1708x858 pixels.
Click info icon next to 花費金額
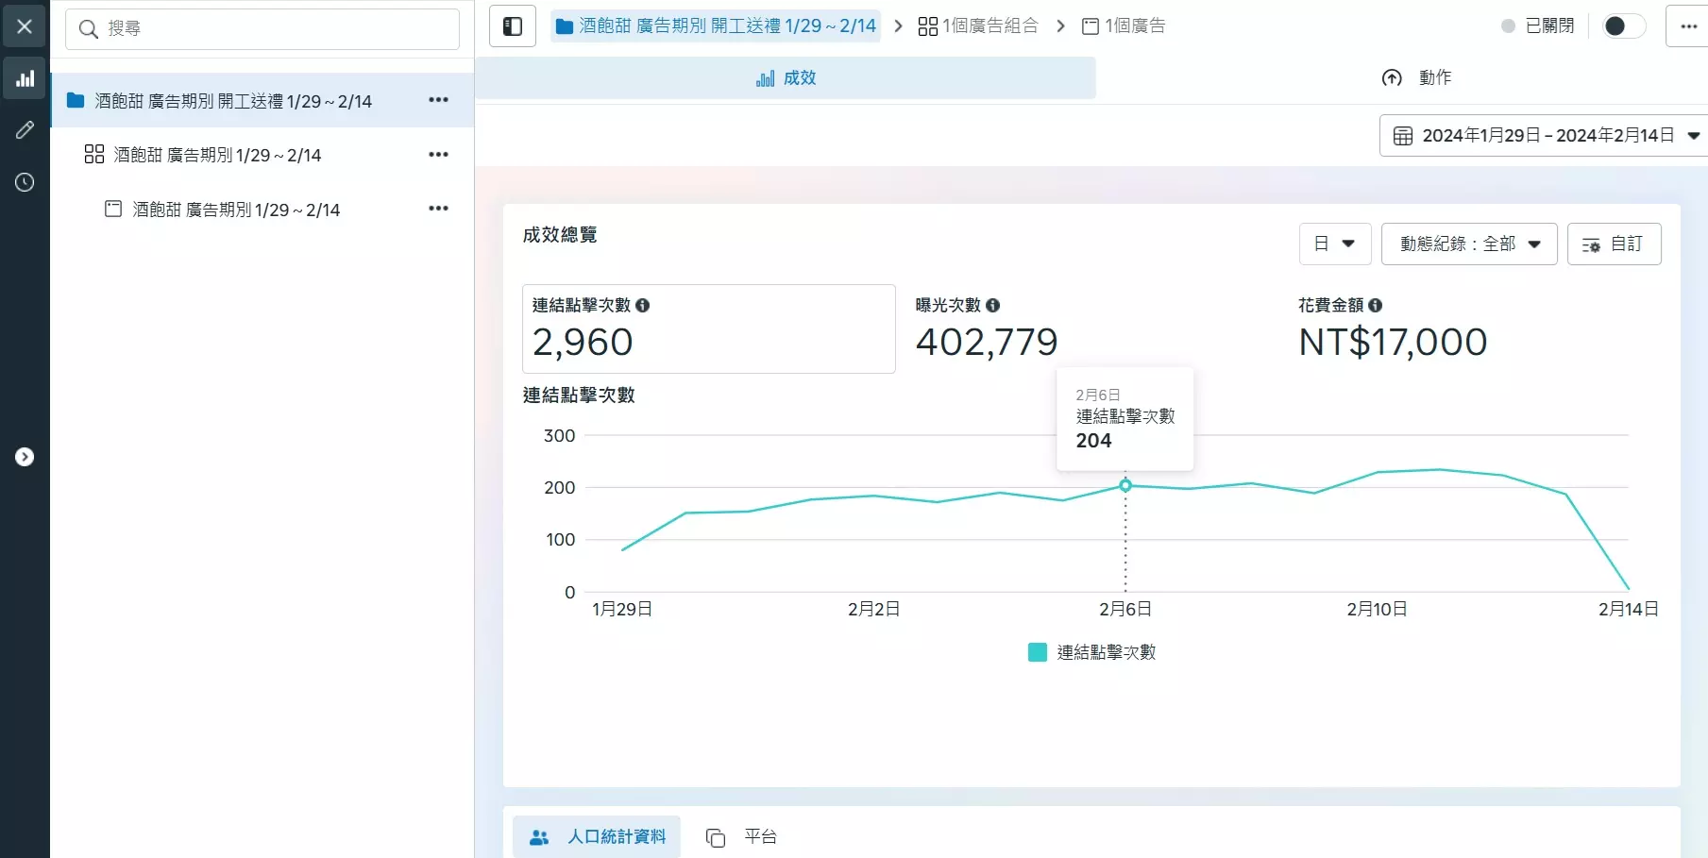[x=1375, y=305]
